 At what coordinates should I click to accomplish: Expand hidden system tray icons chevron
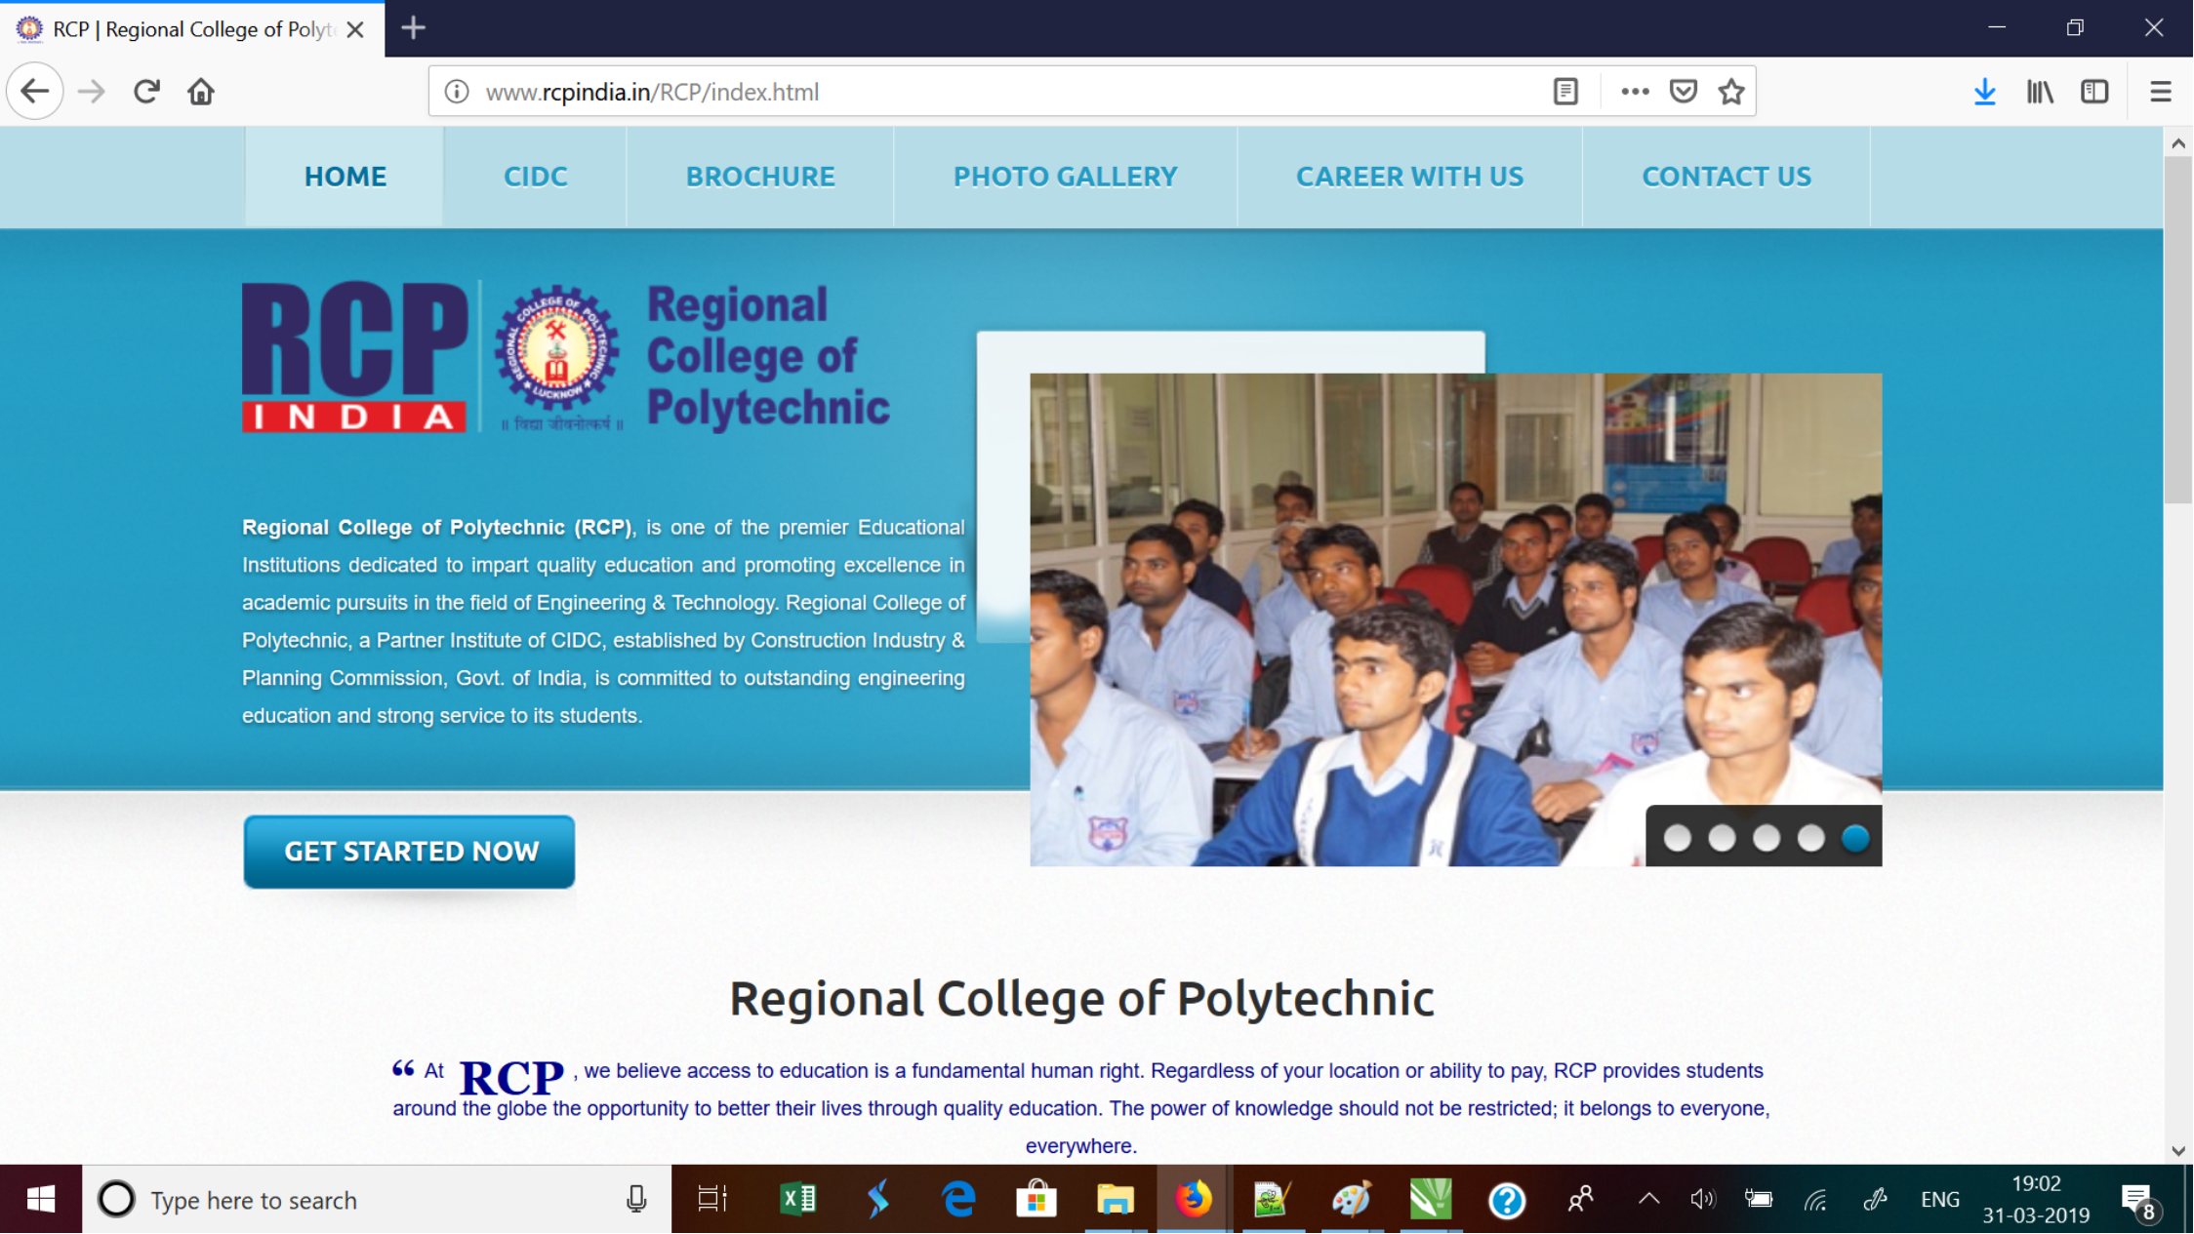click(x=1648, y=1200)
